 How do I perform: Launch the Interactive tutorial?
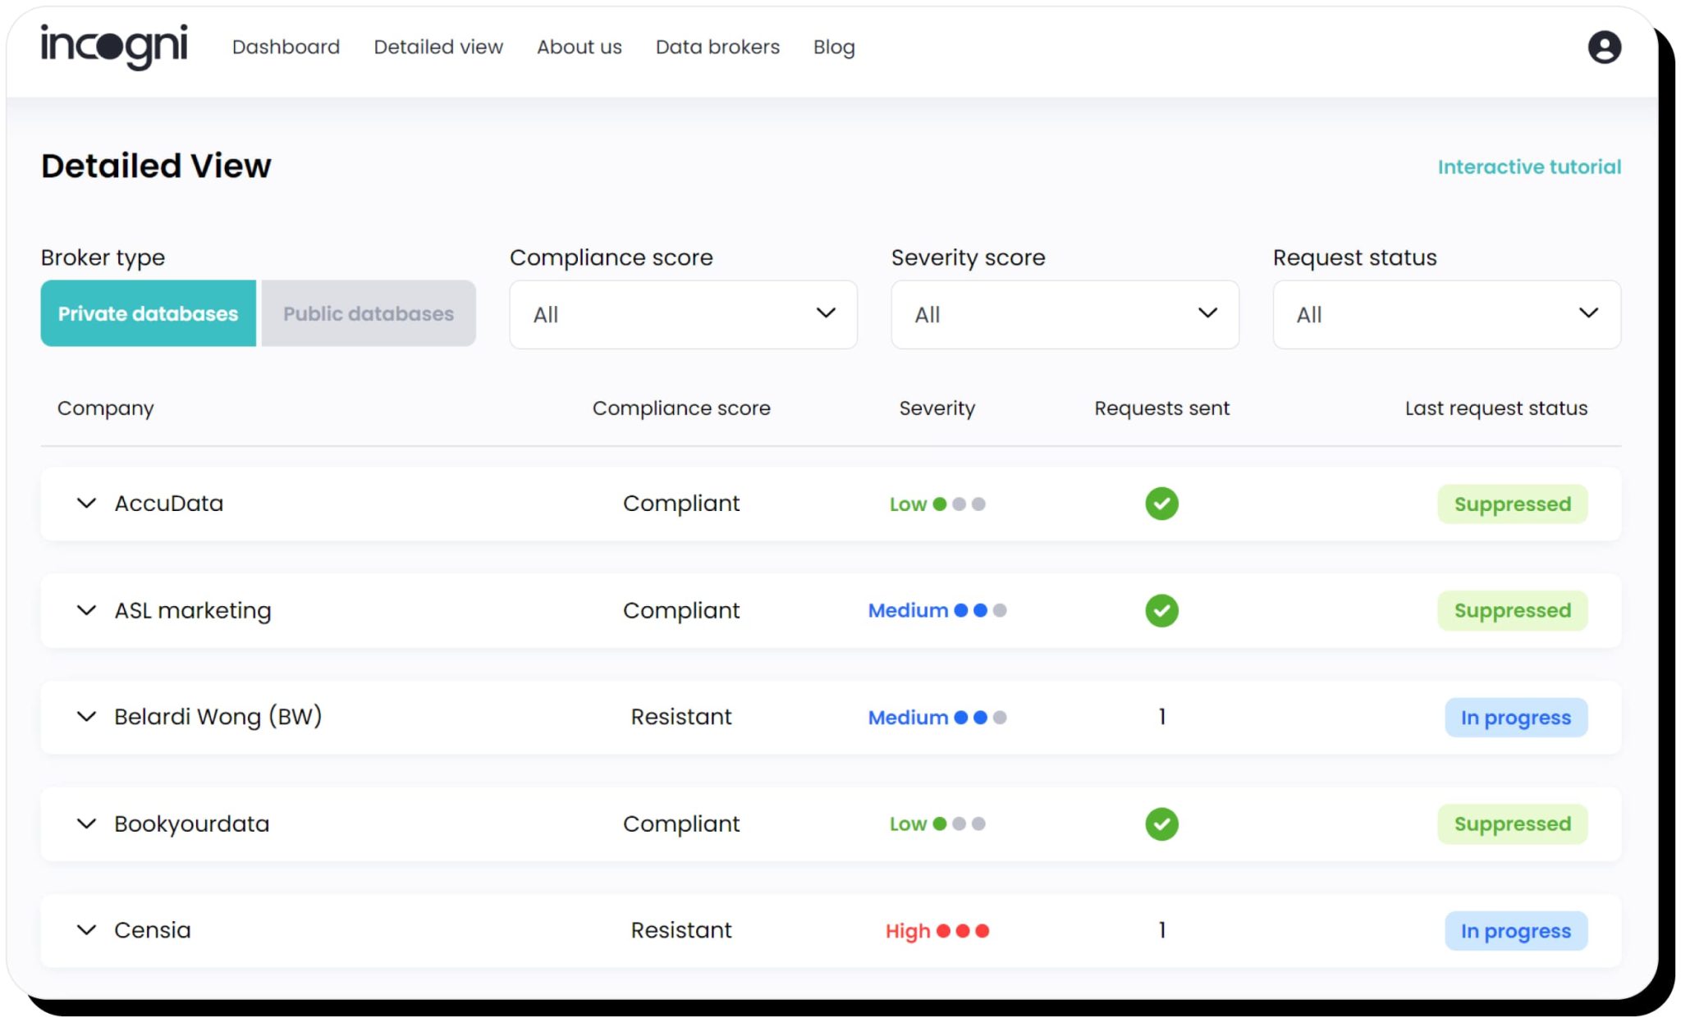[x=1529, y=167]
